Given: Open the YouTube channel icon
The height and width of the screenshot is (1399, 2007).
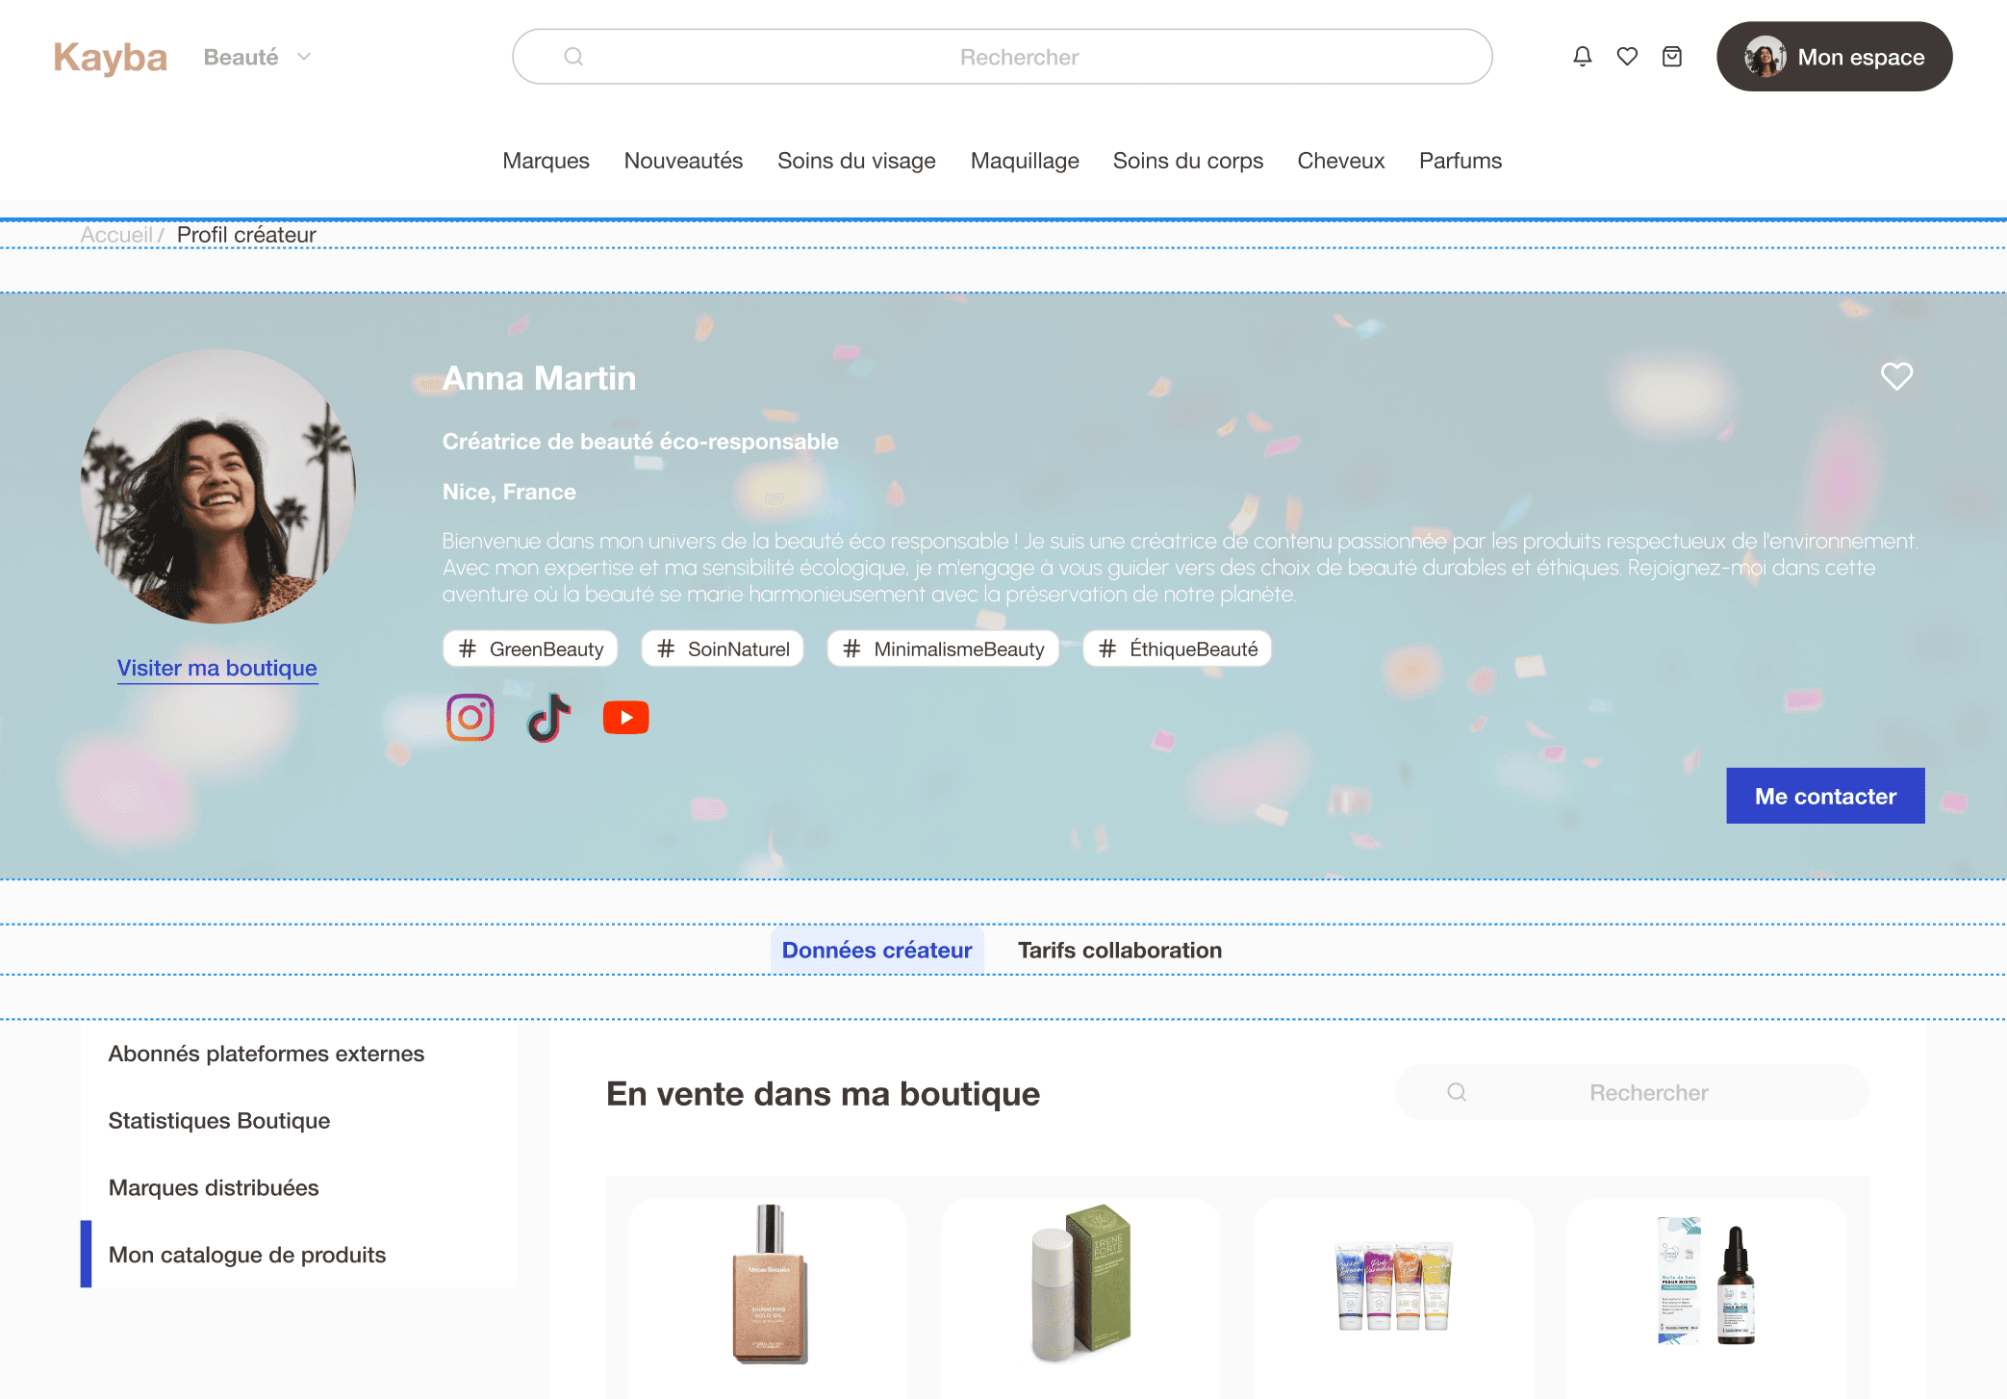Looking at the screenshot, I should 625,716.
